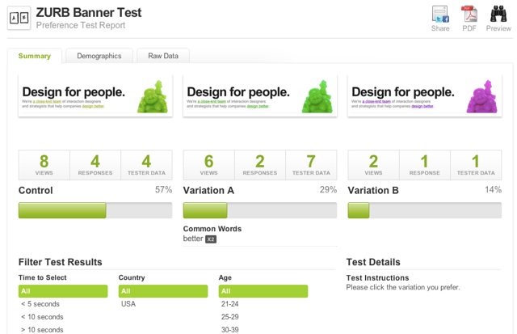Click the Variation A 29% progress bar

pos(260,211)
